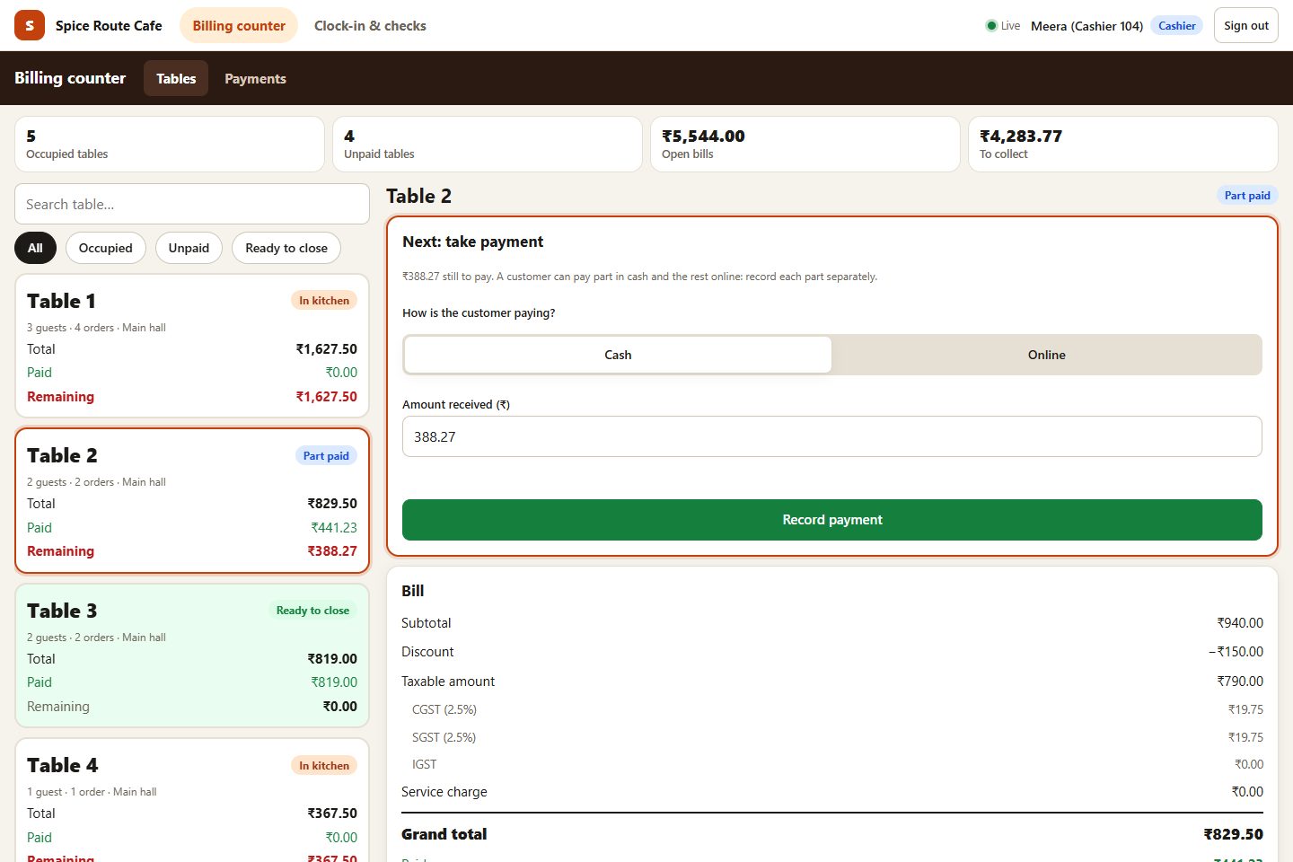This screenshot has width=1293, height=862.
Task: Click the Part paid badge beside Table 2 heading
Action: (1247, 195)
